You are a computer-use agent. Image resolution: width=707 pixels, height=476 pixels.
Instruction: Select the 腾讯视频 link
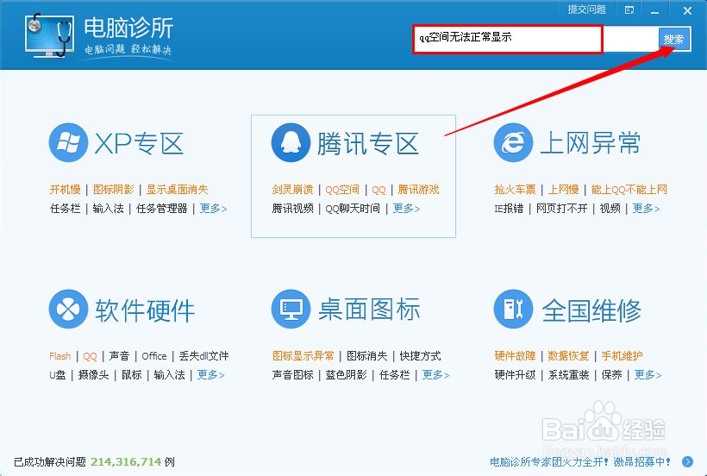[292, 209]
